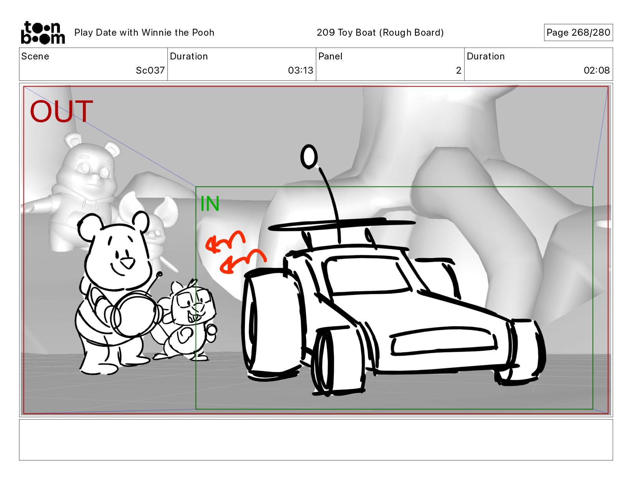Click the red "OUT" camera frame label
Image resolution: width=633 pixels, height=489 pixels.
point(61,112)
